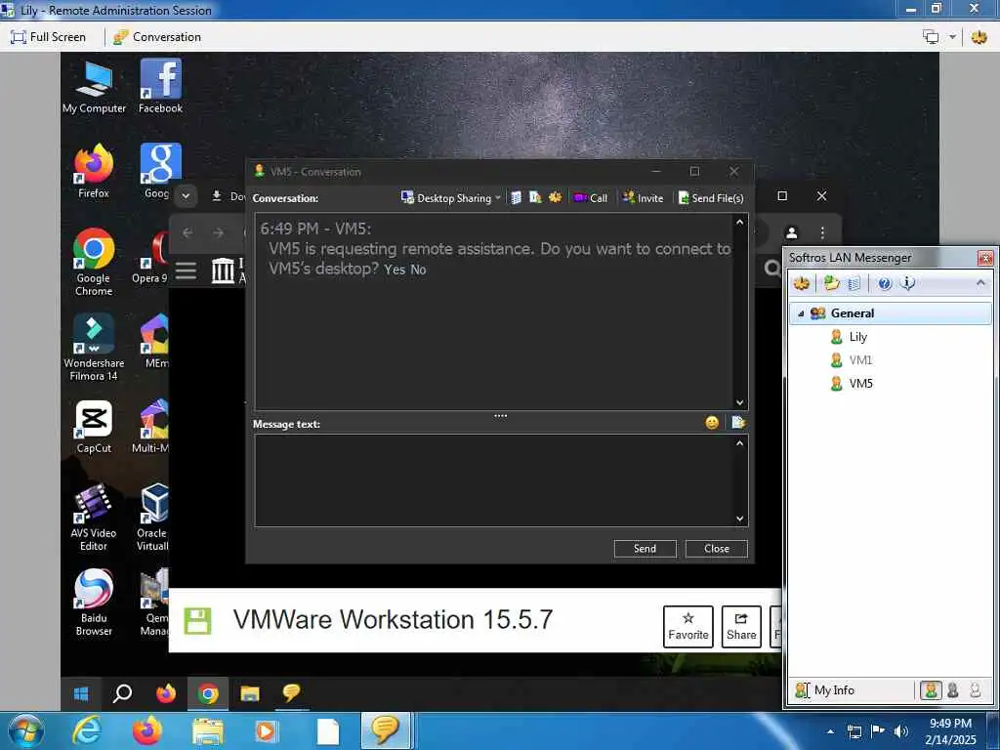Collapse the Softros Messenger toolbar chevron

pos(980,282)
